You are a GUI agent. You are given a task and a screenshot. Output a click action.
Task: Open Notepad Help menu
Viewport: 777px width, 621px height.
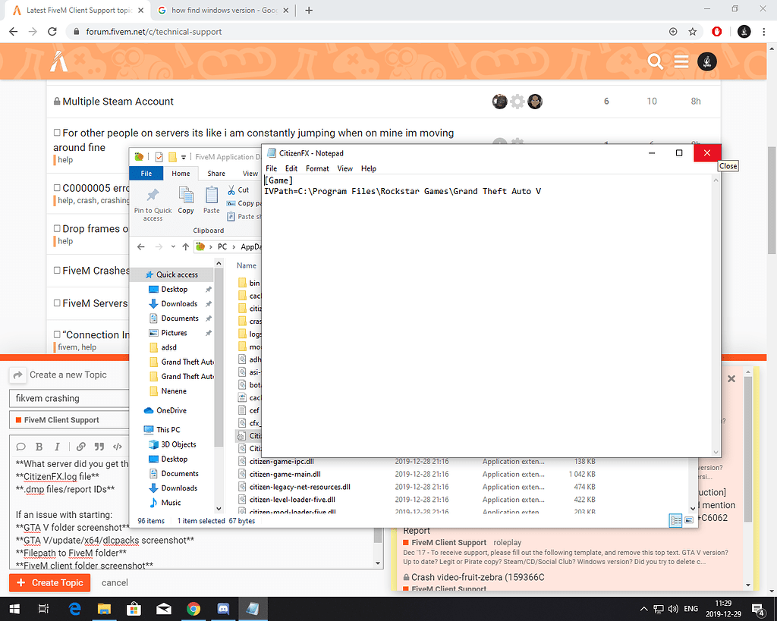point(368,168)
